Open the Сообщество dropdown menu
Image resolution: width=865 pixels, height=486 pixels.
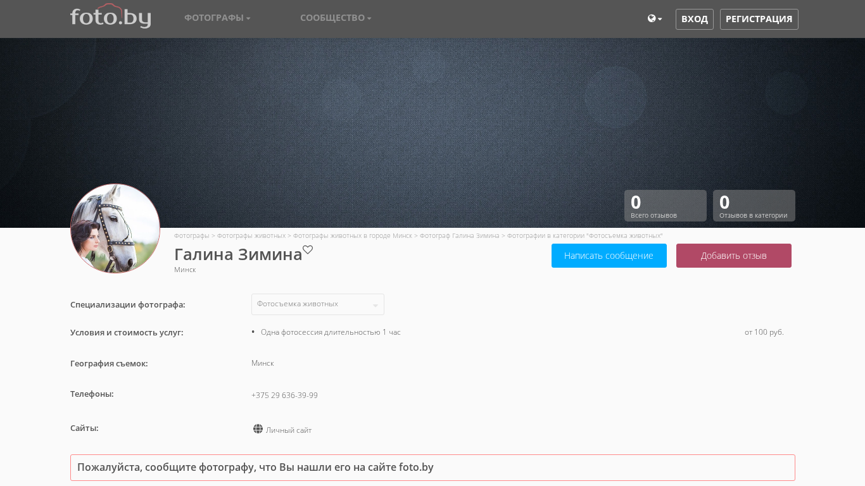[x=336, y=18]
